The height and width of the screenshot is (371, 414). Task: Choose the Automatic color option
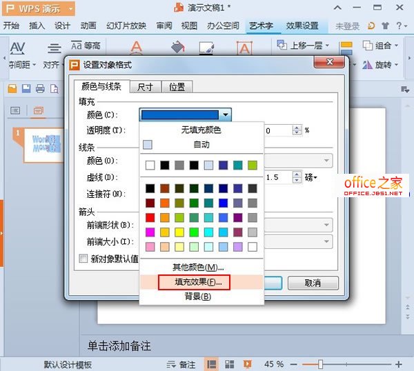201,144
